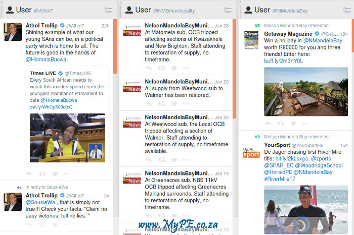Open @HlomelaBucwa mention in Times LIVE quote
Image resolution: width=354 pixels, height=235 pixels.
(59, 100)
